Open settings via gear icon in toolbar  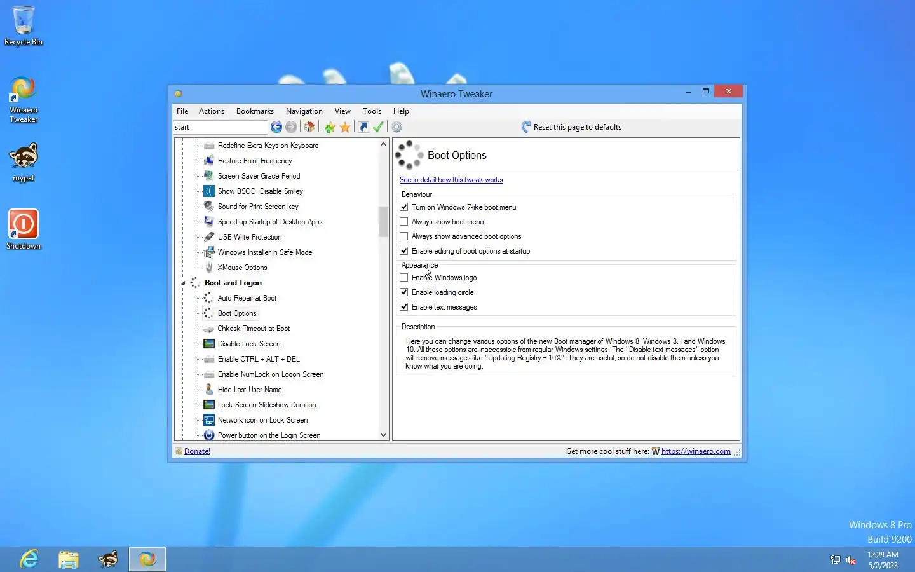pyautogui.click(x=396, y=127)
